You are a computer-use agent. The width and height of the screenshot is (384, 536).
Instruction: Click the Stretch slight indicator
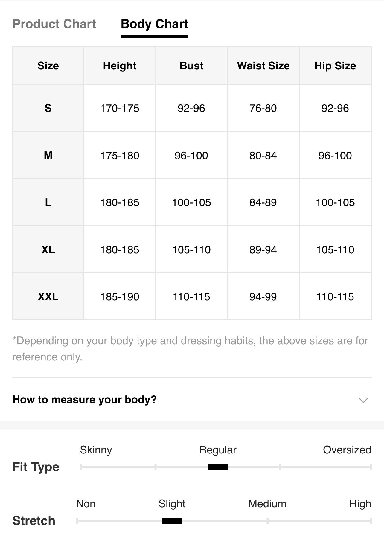click(x=172, y=521)
